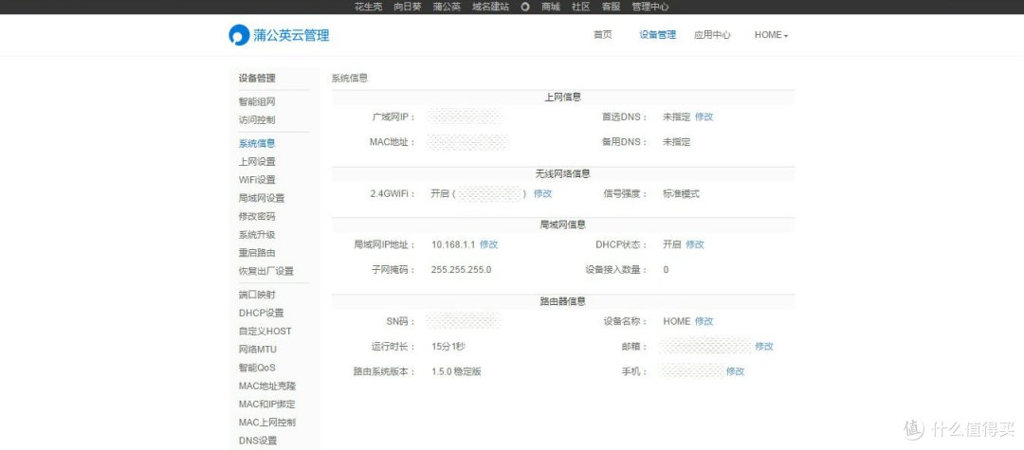The image size is (1024, 450).
Task: Open 向日葵 in top bar
Action: [x=408, y=7]
